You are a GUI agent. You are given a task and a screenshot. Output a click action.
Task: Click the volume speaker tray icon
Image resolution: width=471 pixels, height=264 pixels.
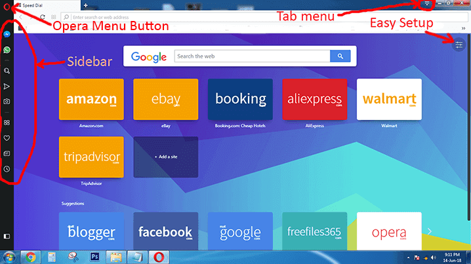433,257
